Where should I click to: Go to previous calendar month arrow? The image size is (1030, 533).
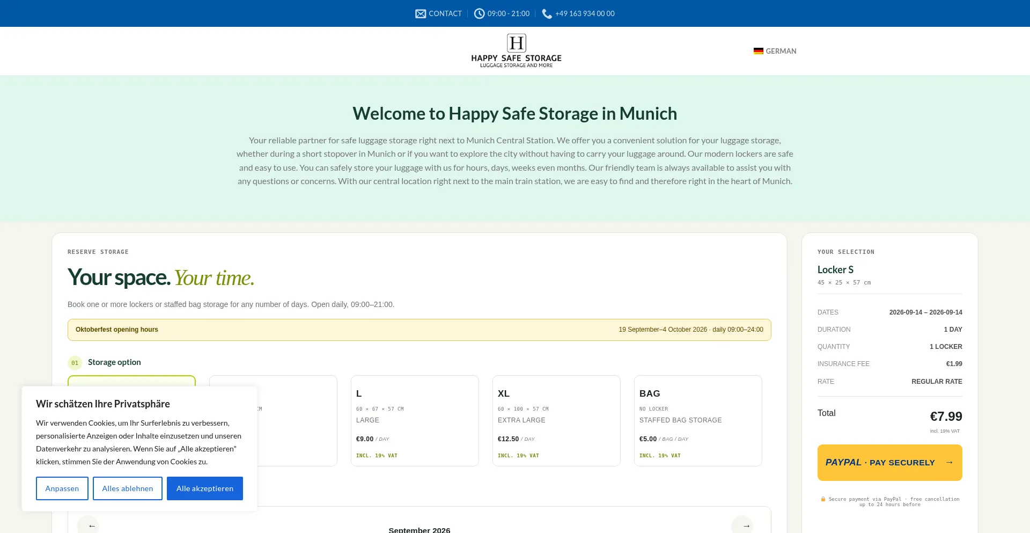pos(89,525)
